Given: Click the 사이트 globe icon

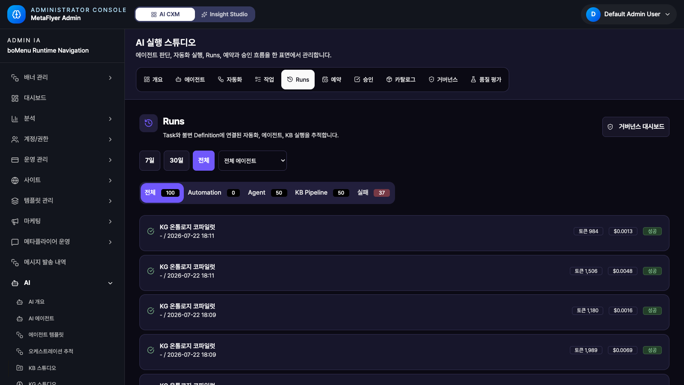Looking at the screenshot, I should click(15, 180).
